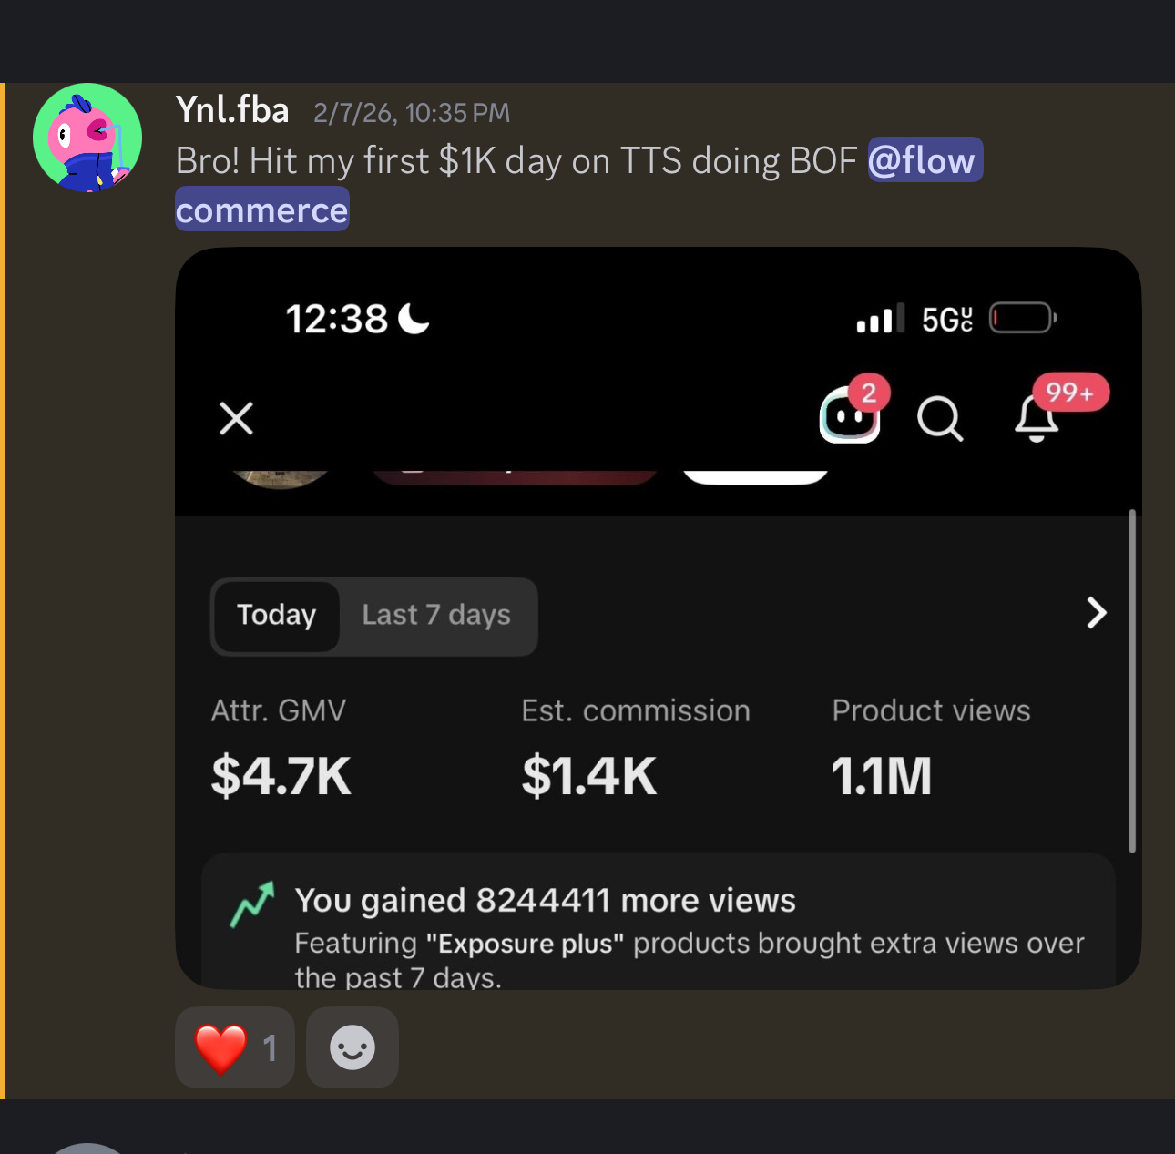Image resolution: width=1175 pixels, height=1154 pixels.
Task: Open the chatbot assistant icon with badge
Action: coord(850,416)
